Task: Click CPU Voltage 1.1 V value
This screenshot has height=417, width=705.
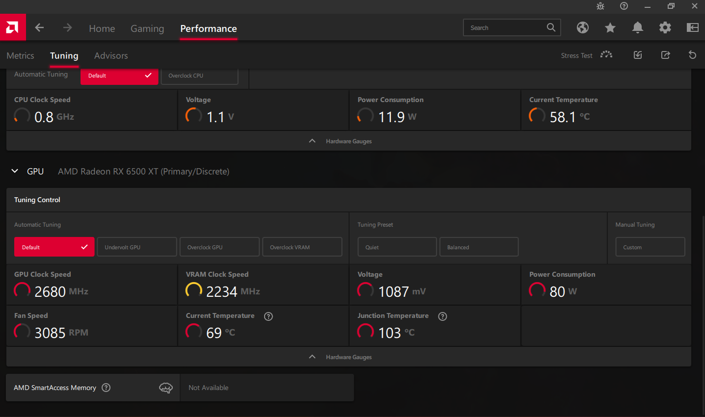Action: [x=220, y=117]
